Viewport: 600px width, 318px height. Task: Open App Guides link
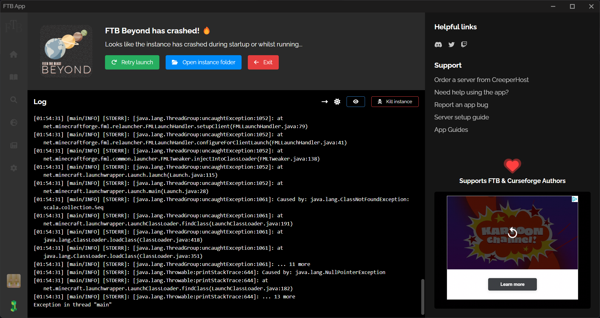coord(451,130)
